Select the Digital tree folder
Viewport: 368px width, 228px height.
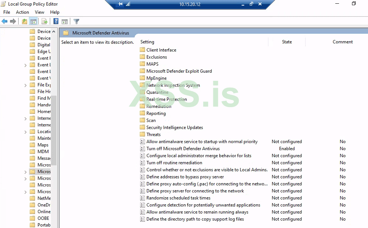40,45
